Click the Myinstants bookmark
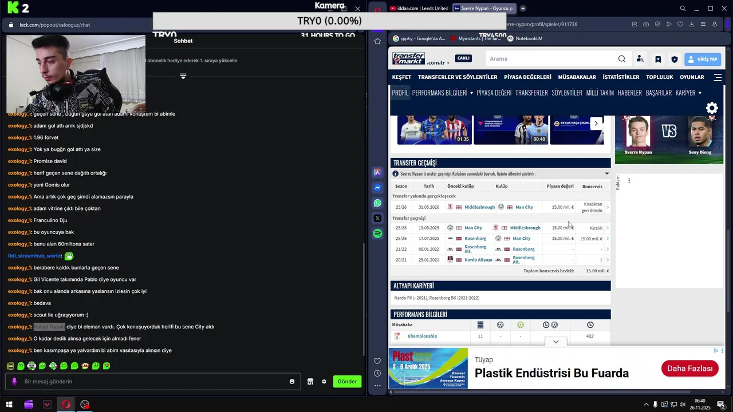Screen dimensions: 733x412 pos(475,38)
